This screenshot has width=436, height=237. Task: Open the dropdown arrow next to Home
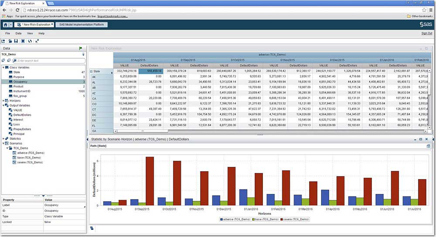(10, 25)
